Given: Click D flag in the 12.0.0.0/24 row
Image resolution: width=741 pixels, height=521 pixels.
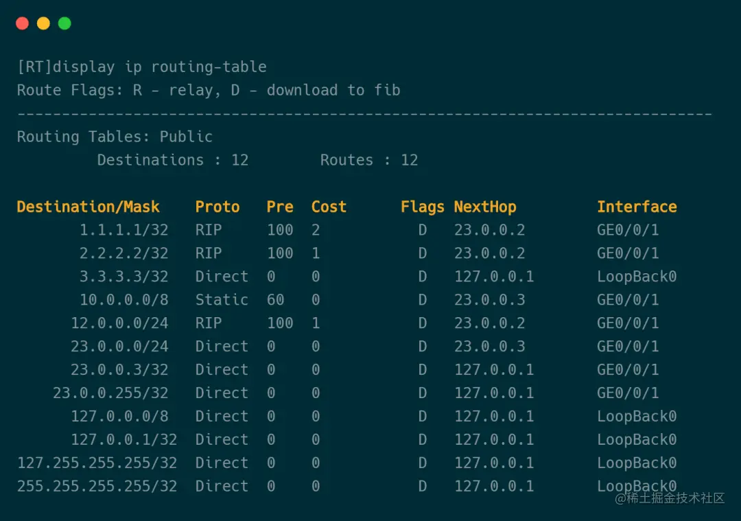Looking at the screenshot, I should coord(423,323).
